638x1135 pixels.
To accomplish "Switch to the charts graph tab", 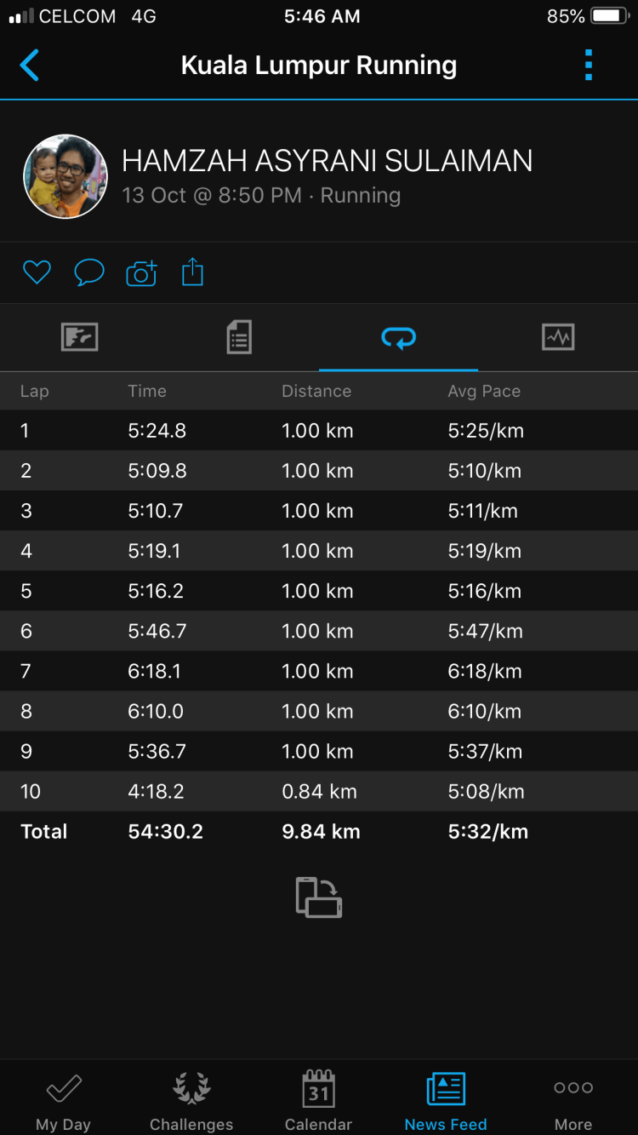I will pos(558,338).
